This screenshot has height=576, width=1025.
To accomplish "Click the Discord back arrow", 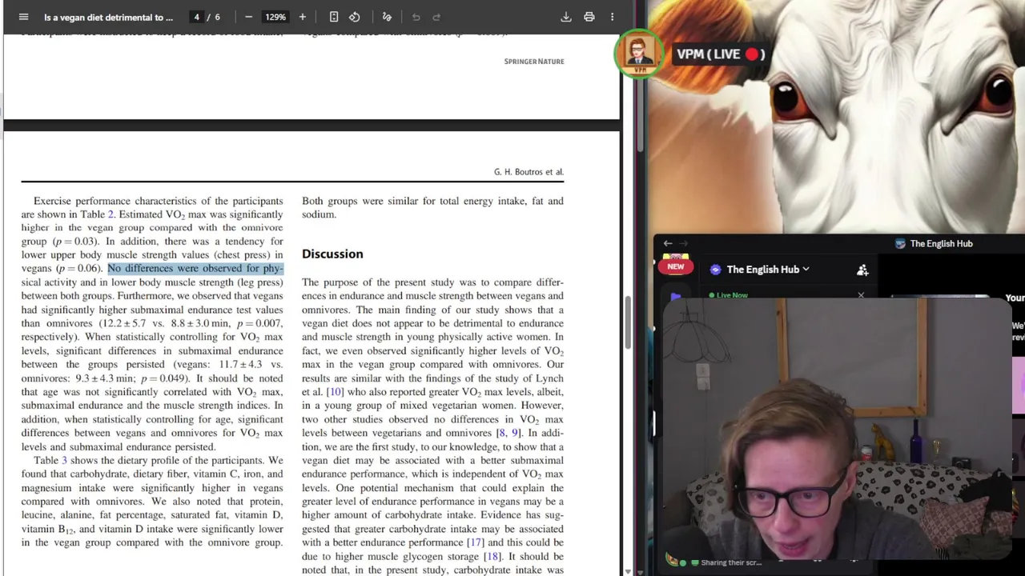I will coord(668,243).
